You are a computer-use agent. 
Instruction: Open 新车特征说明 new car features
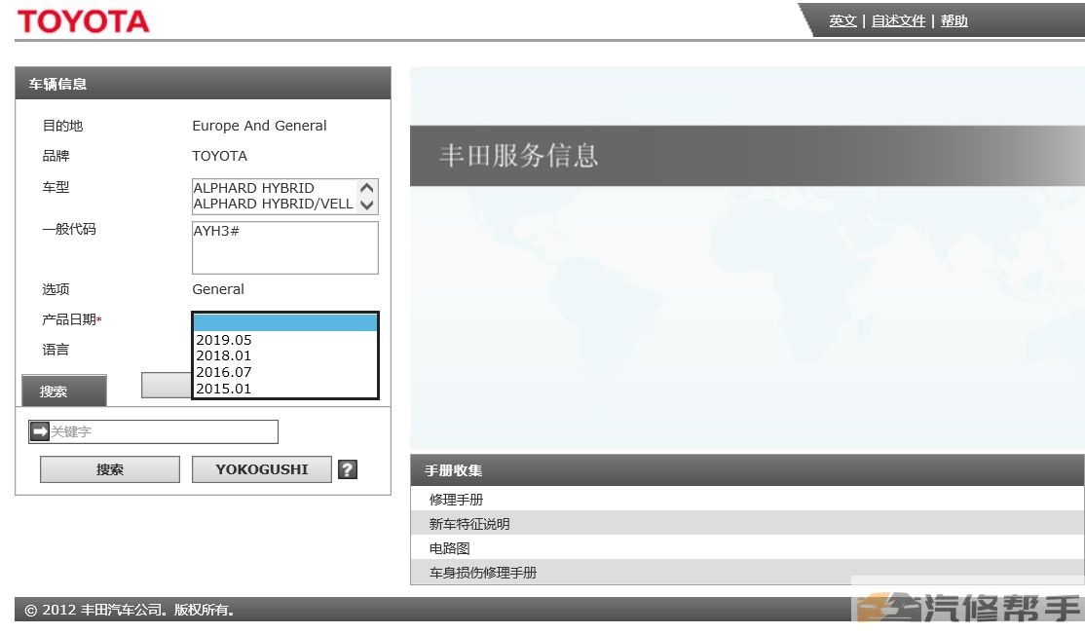click(x=747, y=523)
